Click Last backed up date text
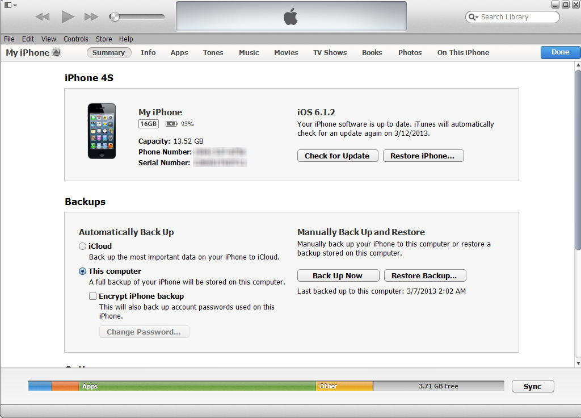Screen dimensions: 581x418 click(381, 291)
